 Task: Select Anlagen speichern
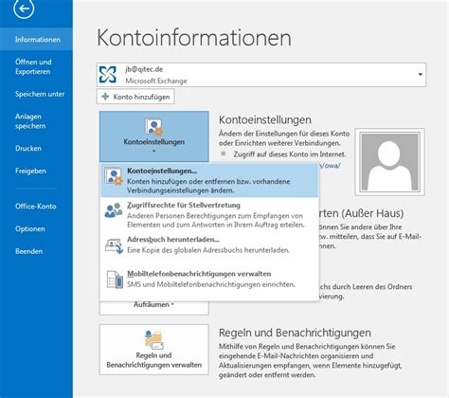(36, 121)
